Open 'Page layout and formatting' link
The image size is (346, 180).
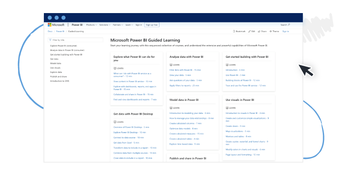point(243,155)
